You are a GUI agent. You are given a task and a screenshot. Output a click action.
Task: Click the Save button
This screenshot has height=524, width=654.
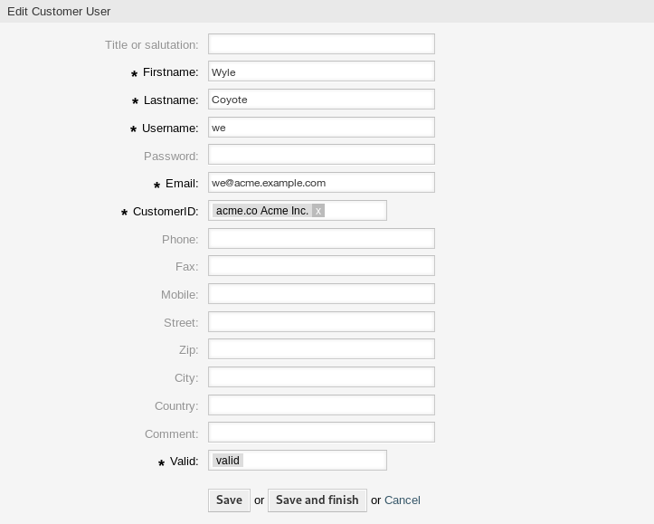tap(230, 500)
